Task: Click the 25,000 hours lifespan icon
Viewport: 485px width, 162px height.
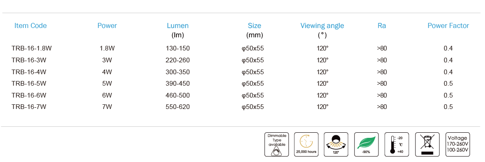Action: tap(306, 145)
